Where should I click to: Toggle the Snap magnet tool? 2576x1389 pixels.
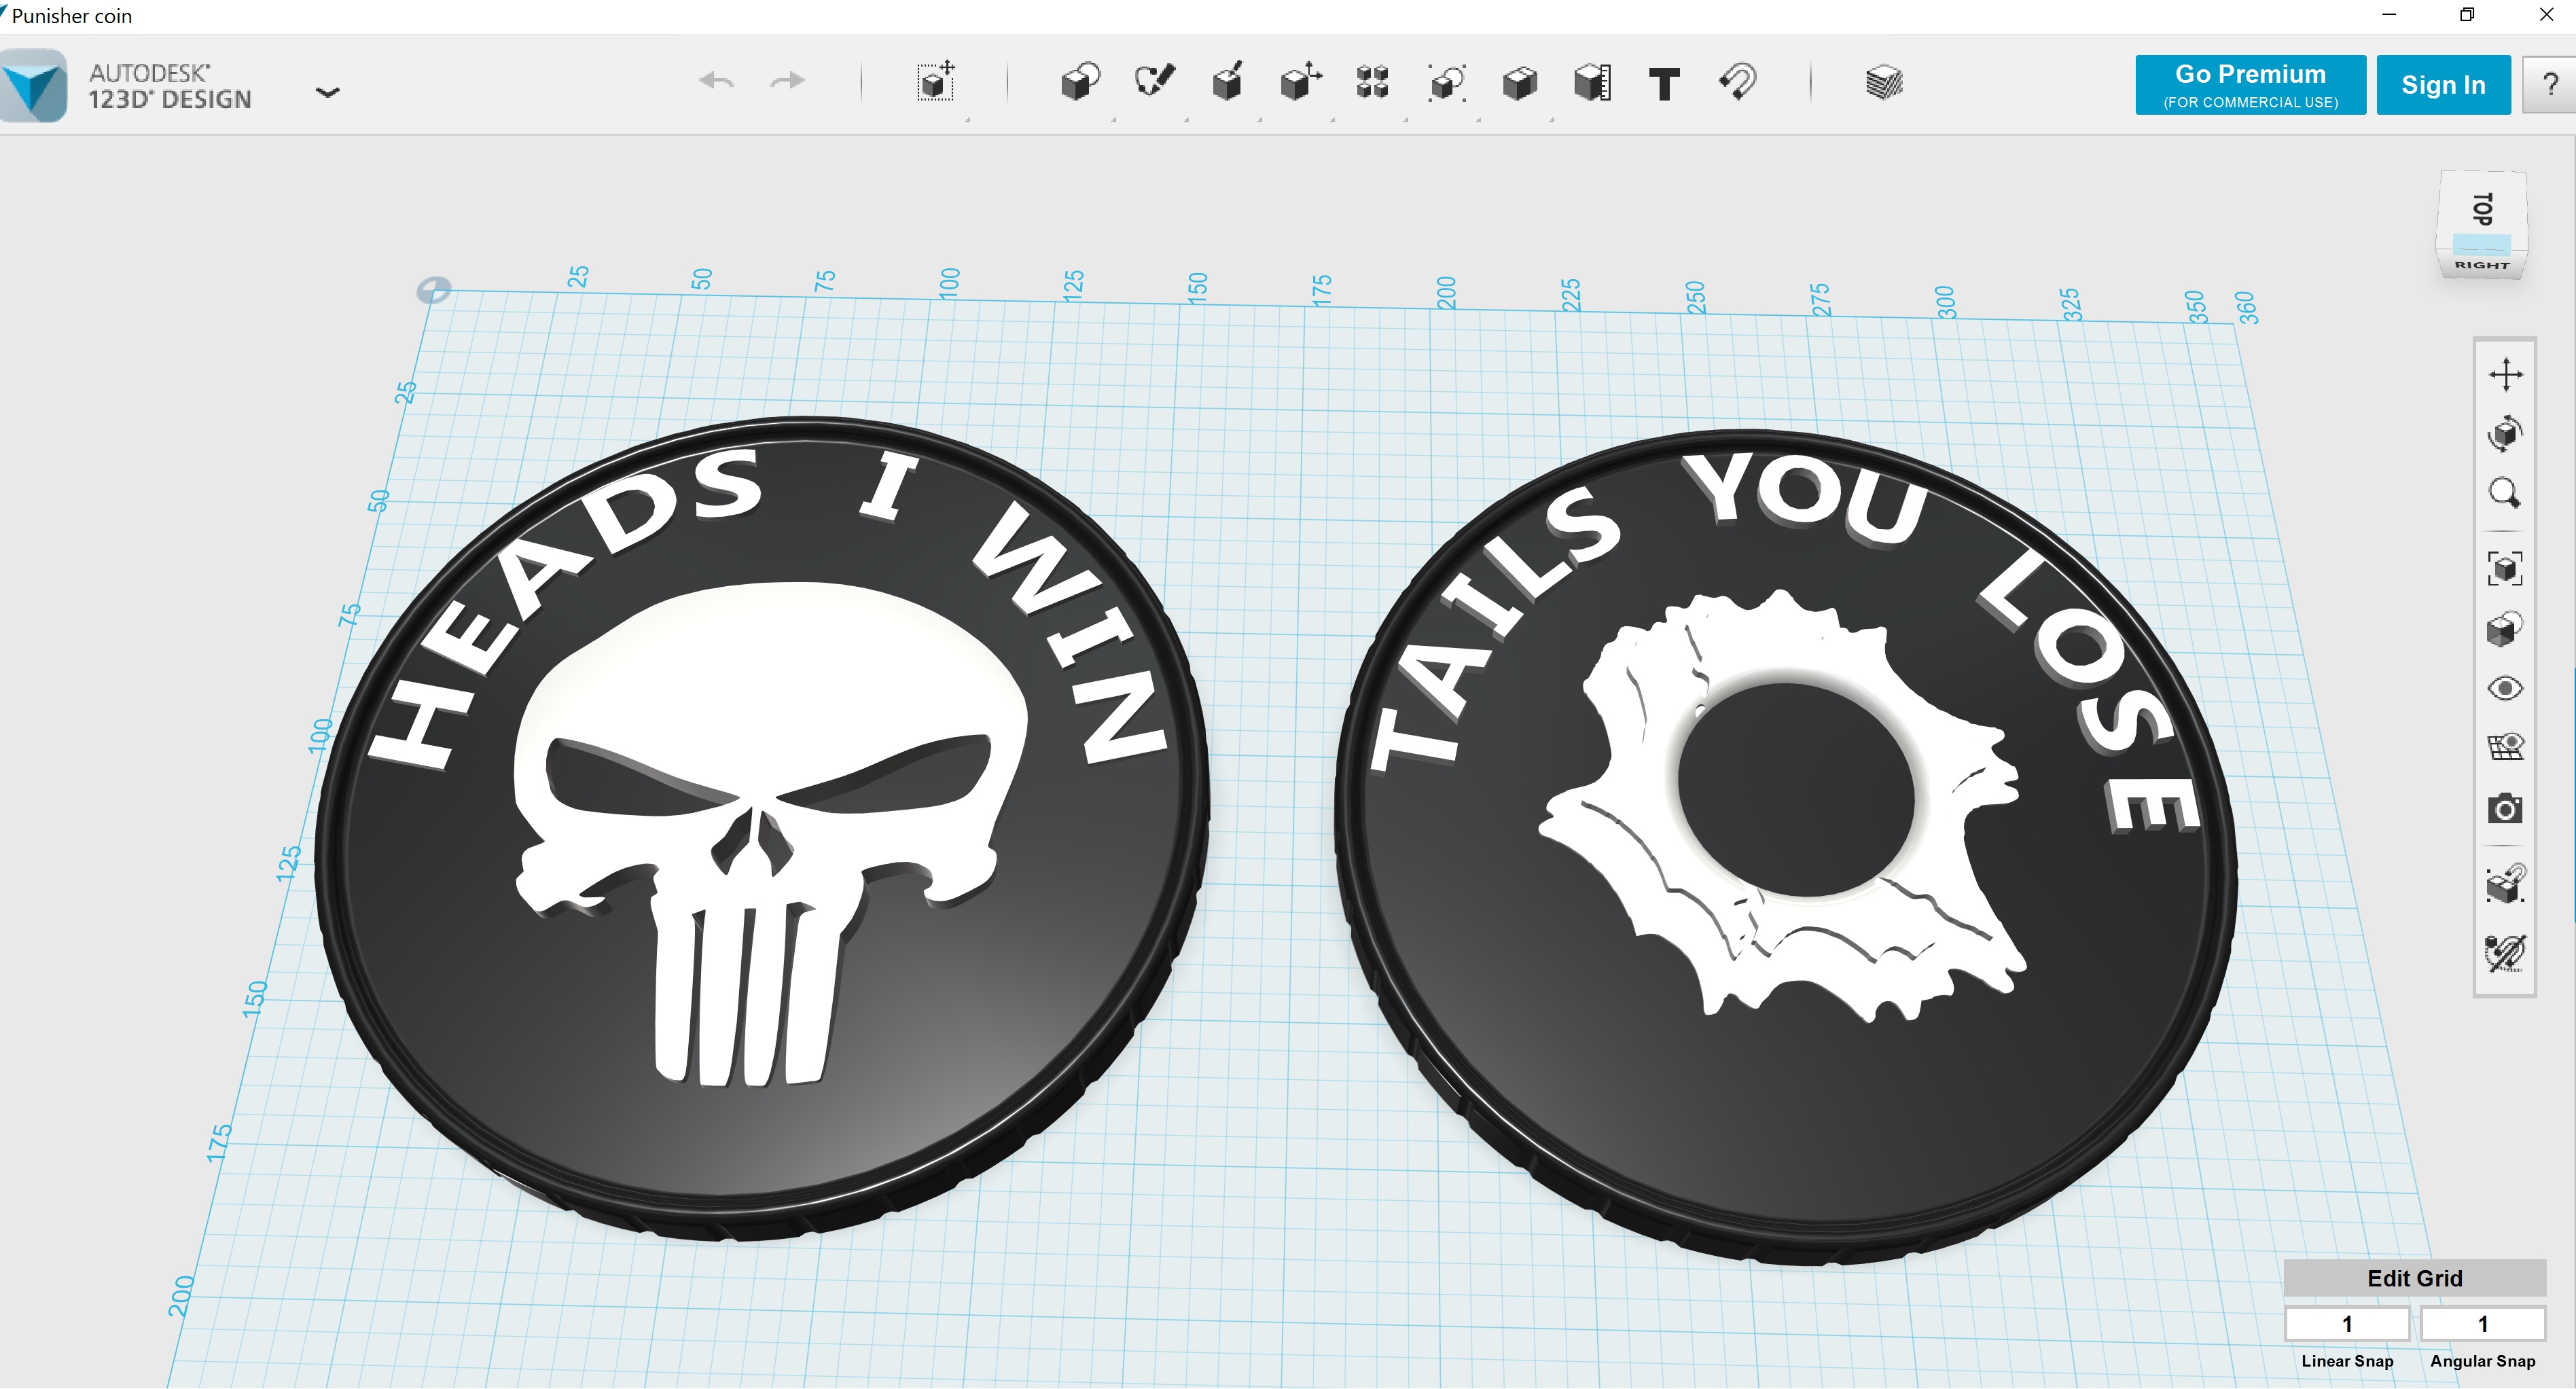1738,82
